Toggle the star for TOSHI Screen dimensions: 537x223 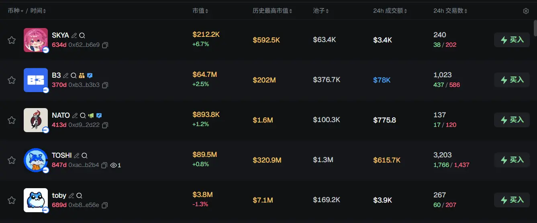[x=12, y=160]
